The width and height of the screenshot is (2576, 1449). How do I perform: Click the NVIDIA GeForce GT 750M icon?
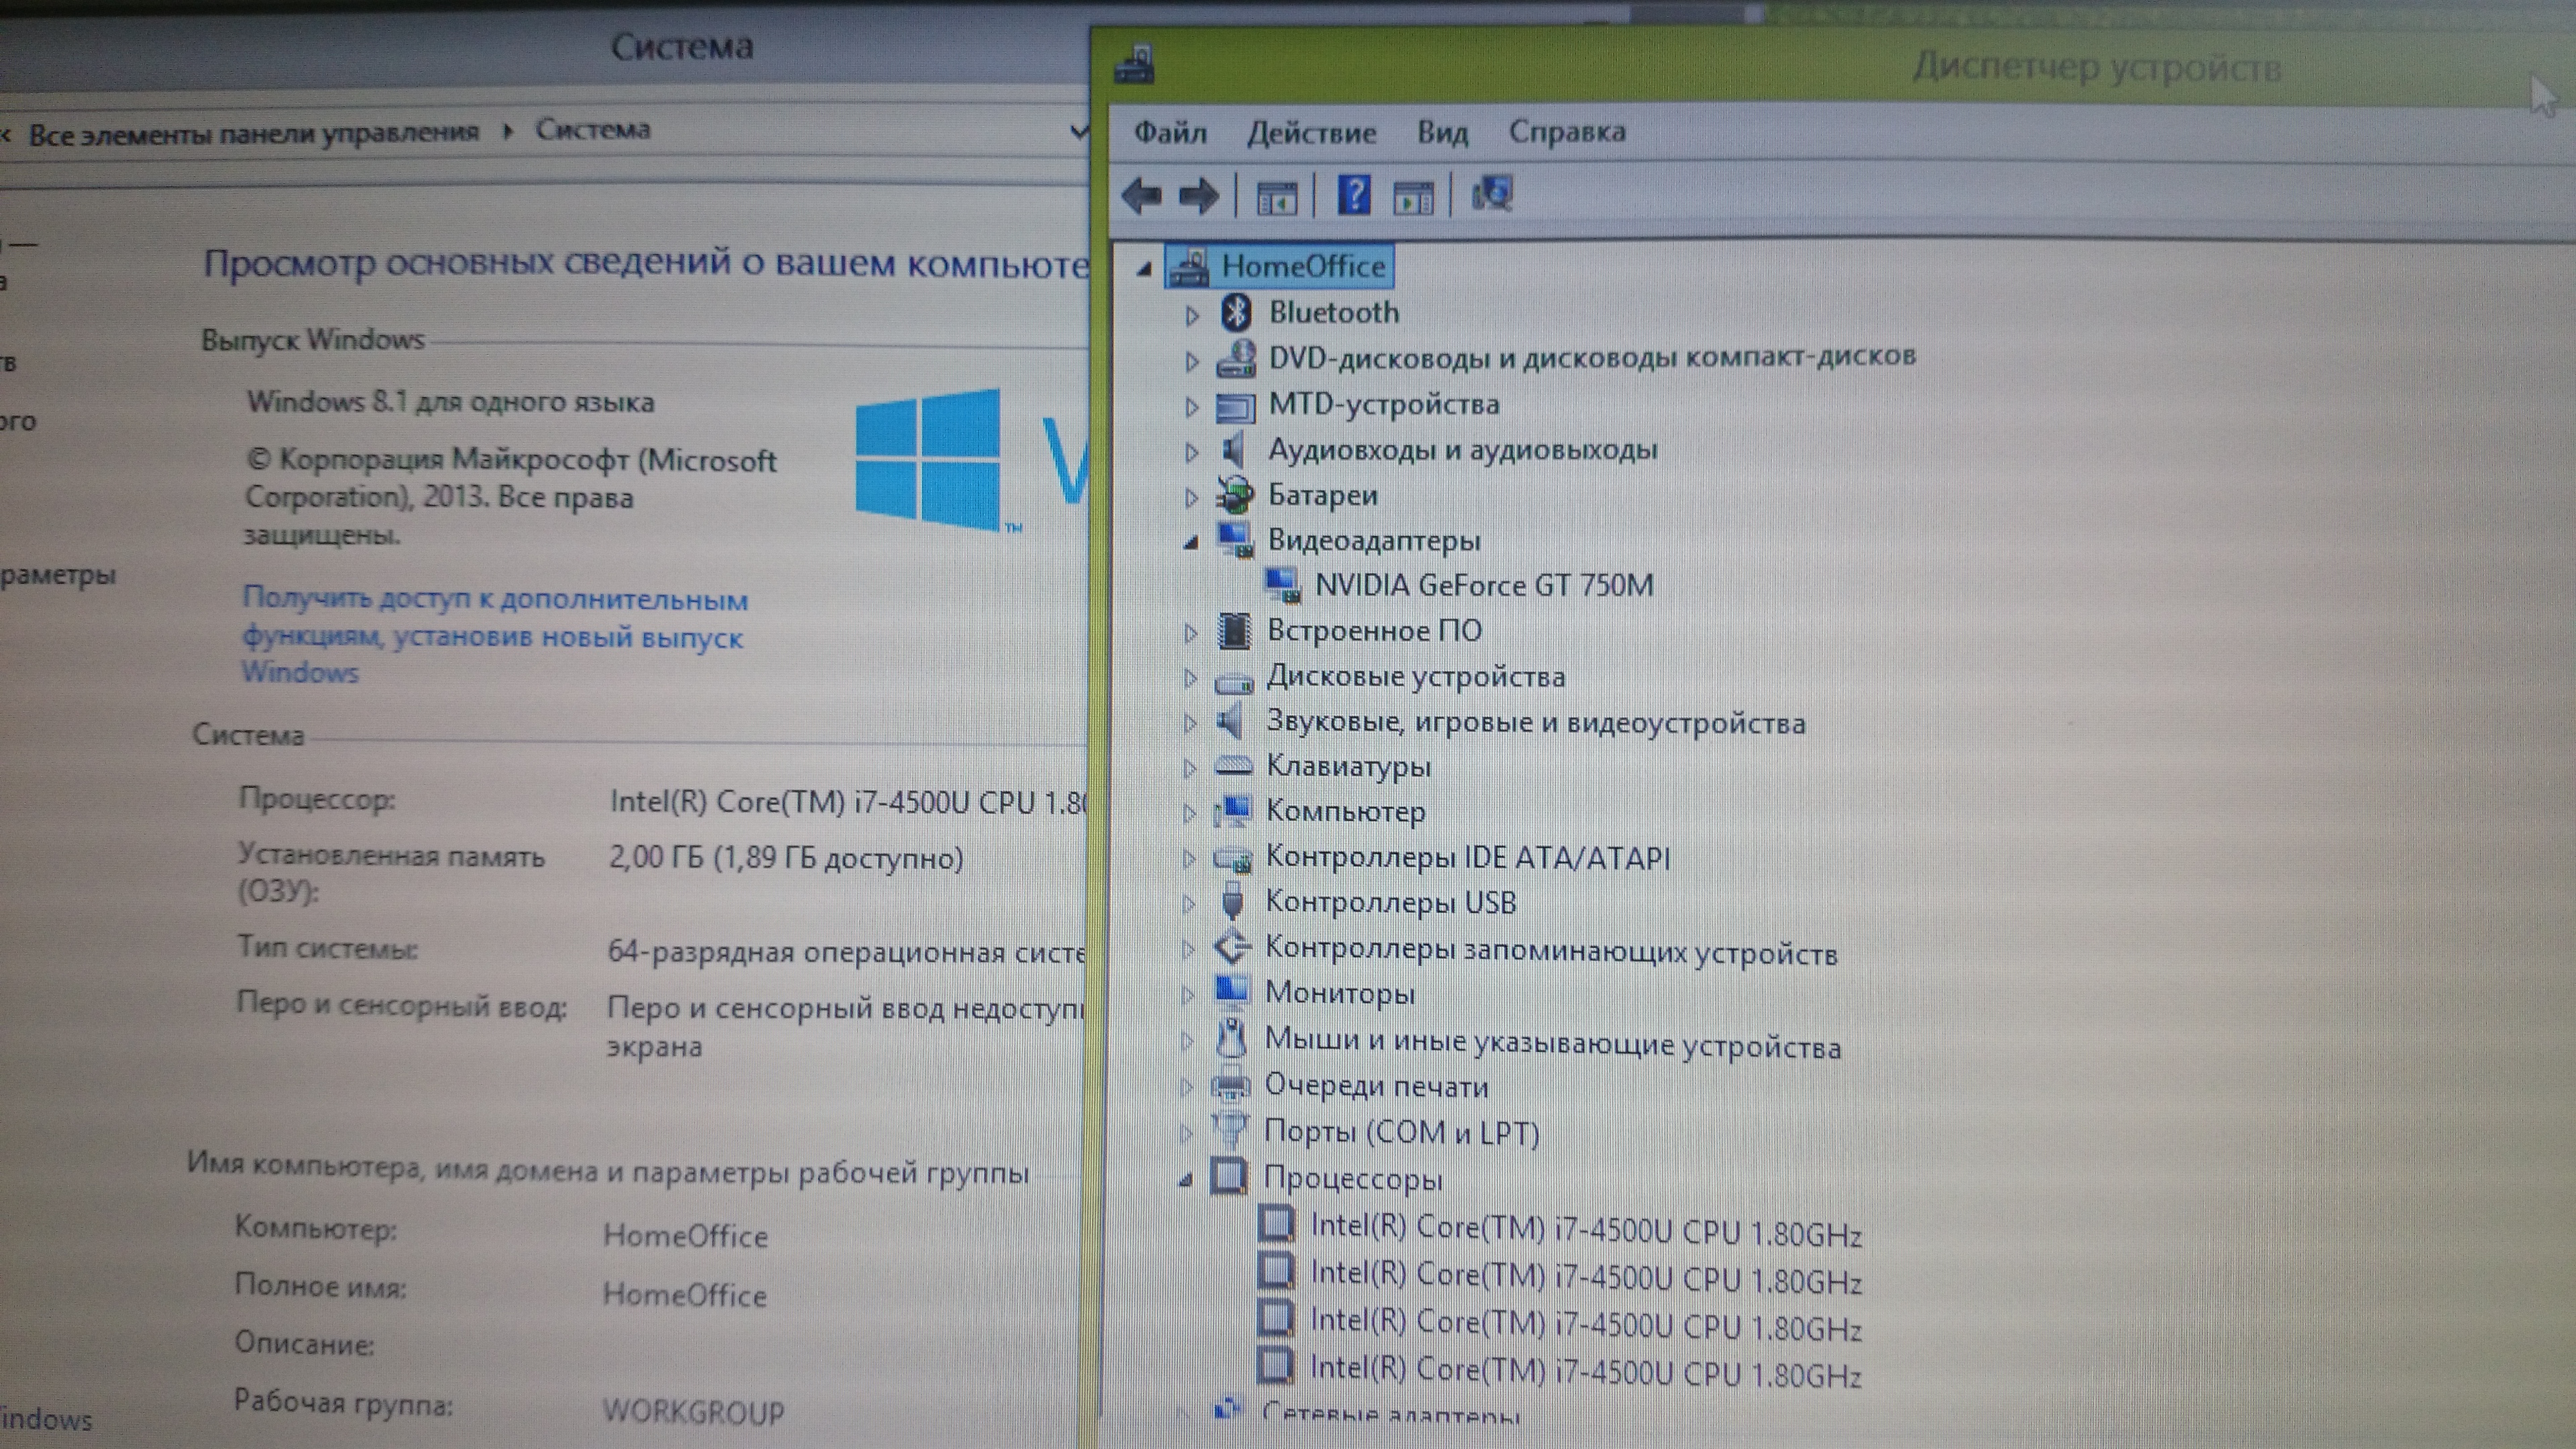click(x=1282, y=585)
